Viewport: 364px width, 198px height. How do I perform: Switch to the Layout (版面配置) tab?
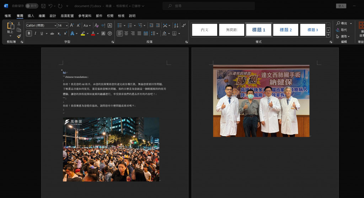click(67, 16)
